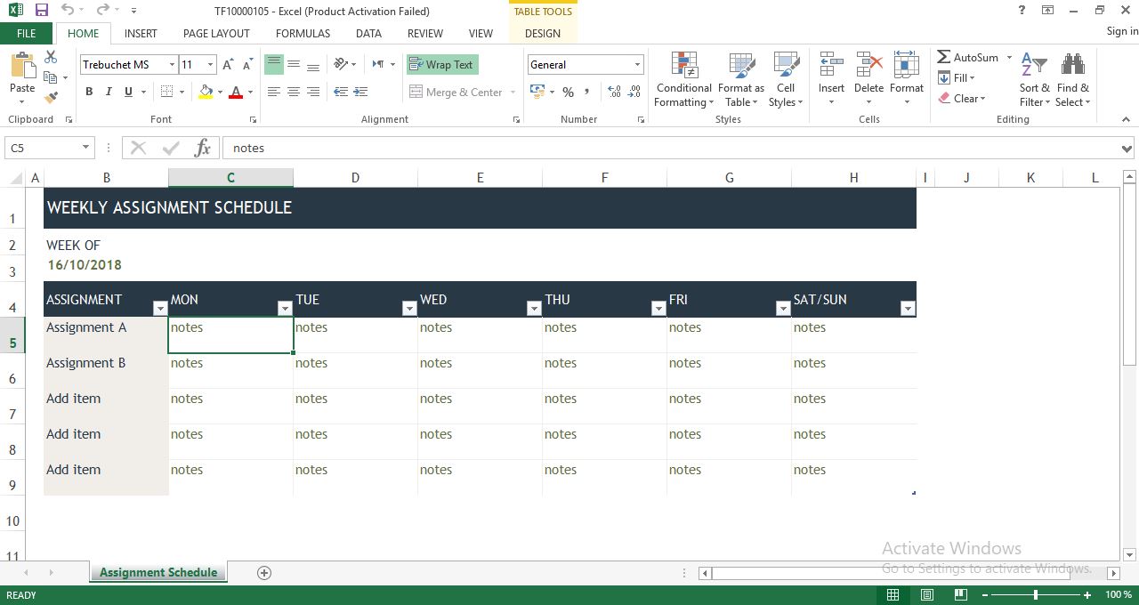Set Bottom Align vertical alignment
This screenshot has width=1139, height=605.
point(313,64)
